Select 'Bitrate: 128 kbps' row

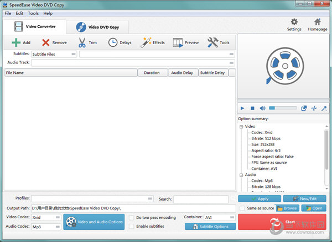click(266, 187)
